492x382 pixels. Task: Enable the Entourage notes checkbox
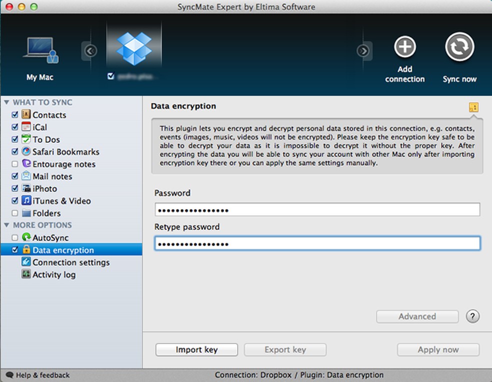point(14,164)
